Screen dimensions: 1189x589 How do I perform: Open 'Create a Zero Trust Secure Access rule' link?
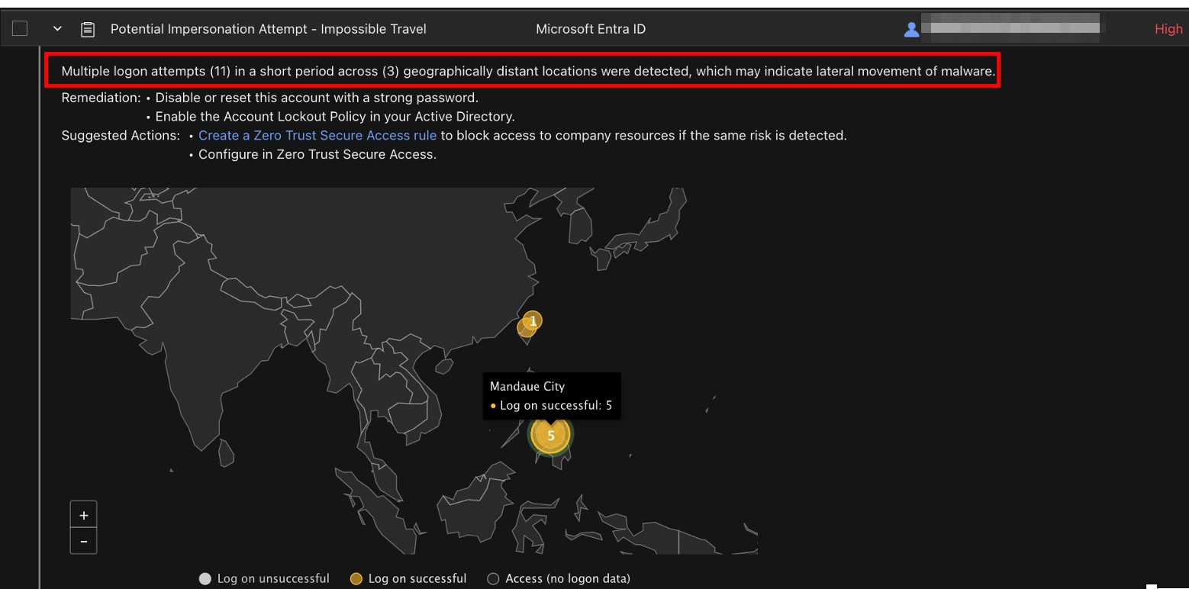coord(317,135)
